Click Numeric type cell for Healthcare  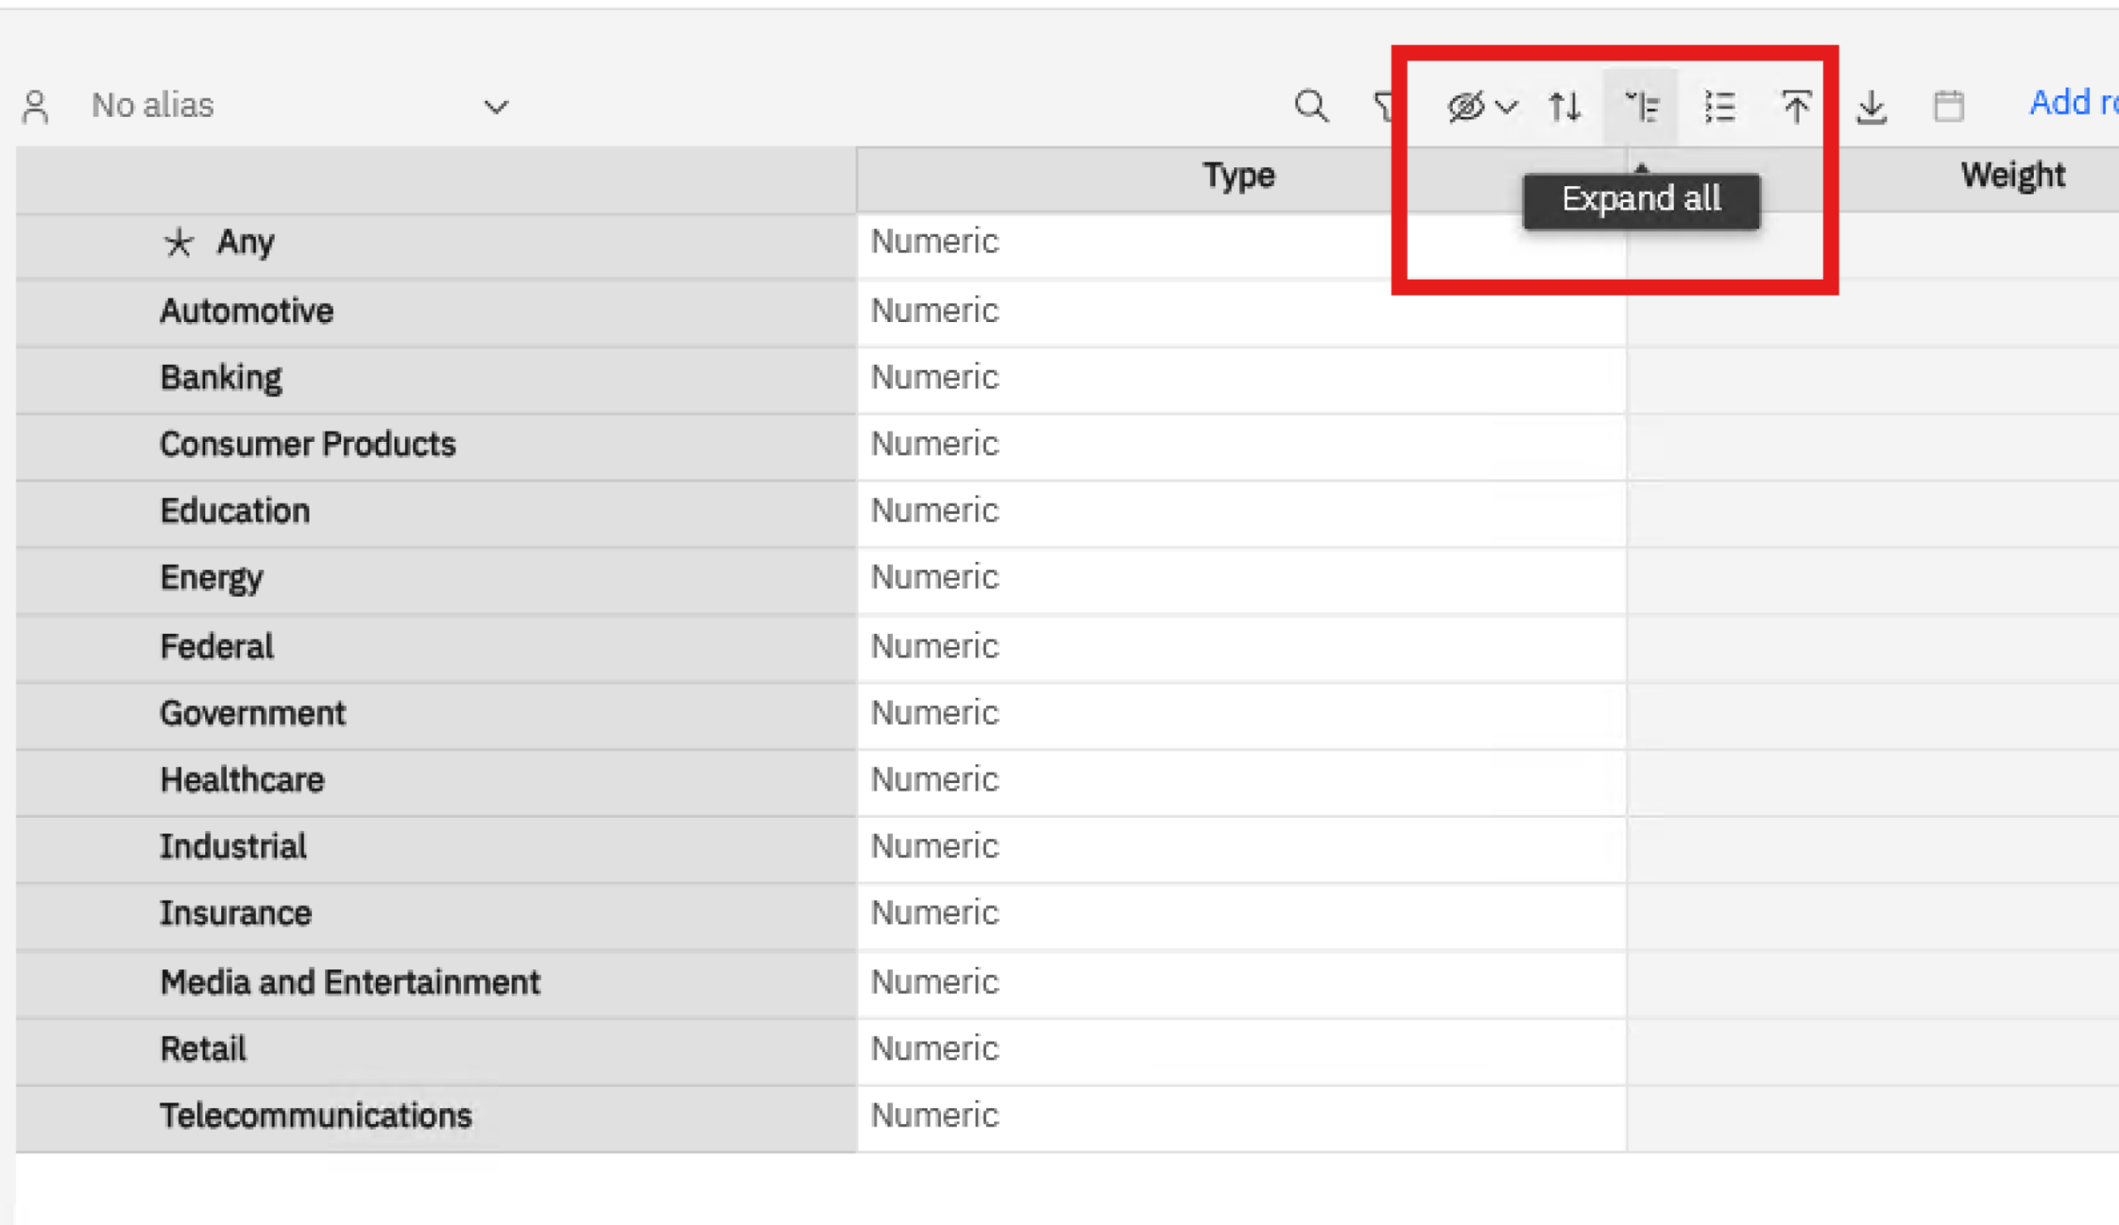tap(1241, 781)
